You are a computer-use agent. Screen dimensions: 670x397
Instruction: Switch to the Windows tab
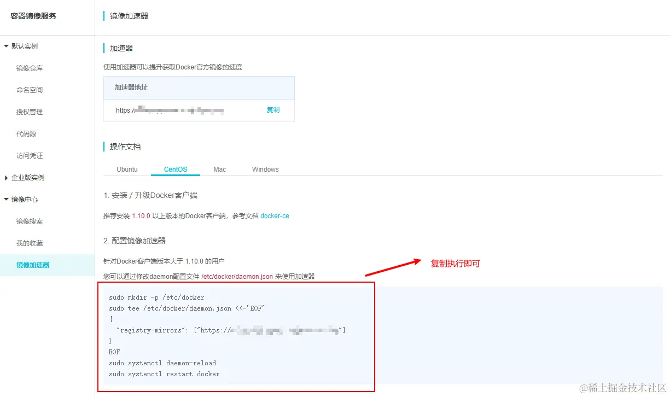[x=266, y=170]
